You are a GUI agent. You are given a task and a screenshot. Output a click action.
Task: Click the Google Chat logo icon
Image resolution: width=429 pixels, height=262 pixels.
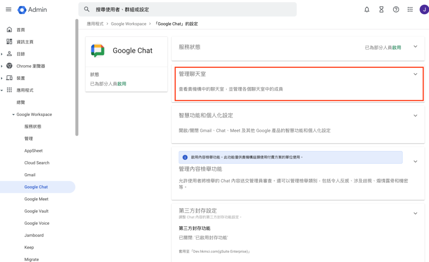click(98, 51)
